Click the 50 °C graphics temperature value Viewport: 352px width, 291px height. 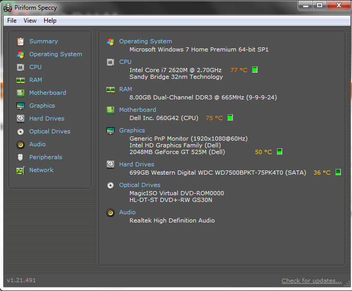click(264, 152)
